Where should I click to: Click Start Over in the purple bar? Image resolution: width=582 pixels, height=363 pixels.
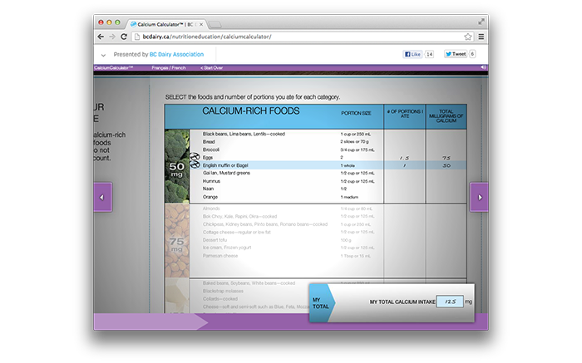pos(211,68)
